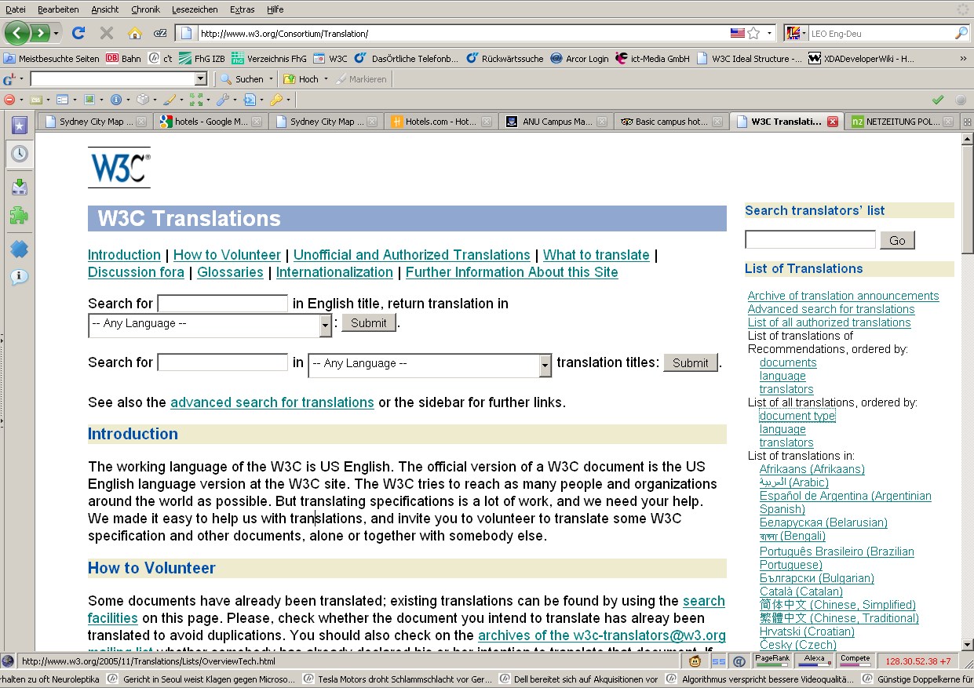Switch to the ANU Campus Map tab
The image size is (974, 688).
point(556,122)
